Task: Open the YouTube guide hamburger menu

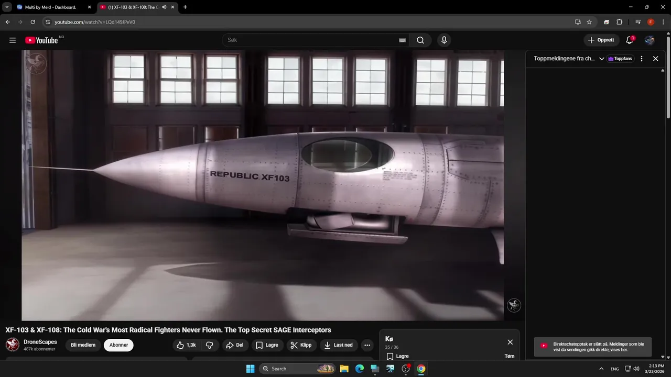Action: [13, 40]
